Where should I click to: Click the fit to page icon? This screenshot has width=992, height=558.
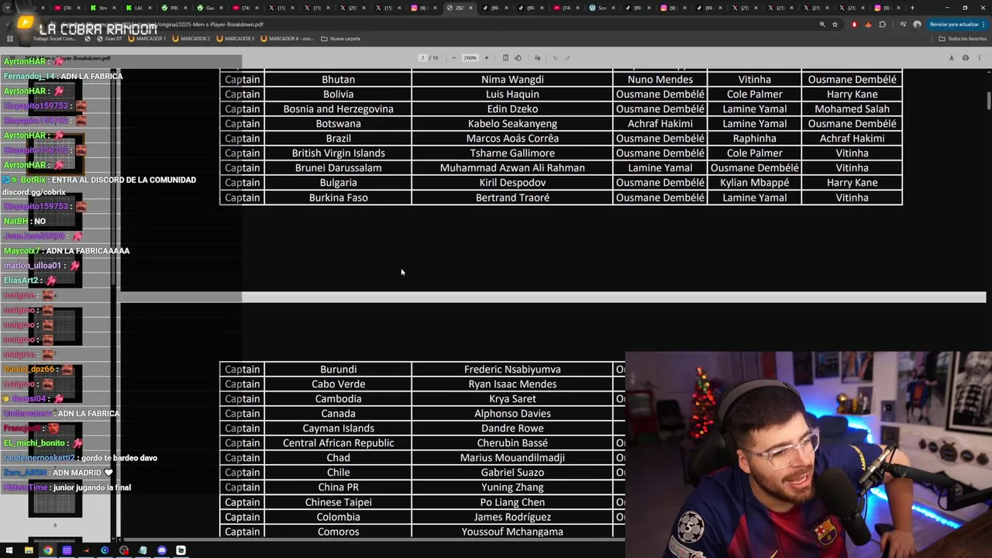coord(505,58)
